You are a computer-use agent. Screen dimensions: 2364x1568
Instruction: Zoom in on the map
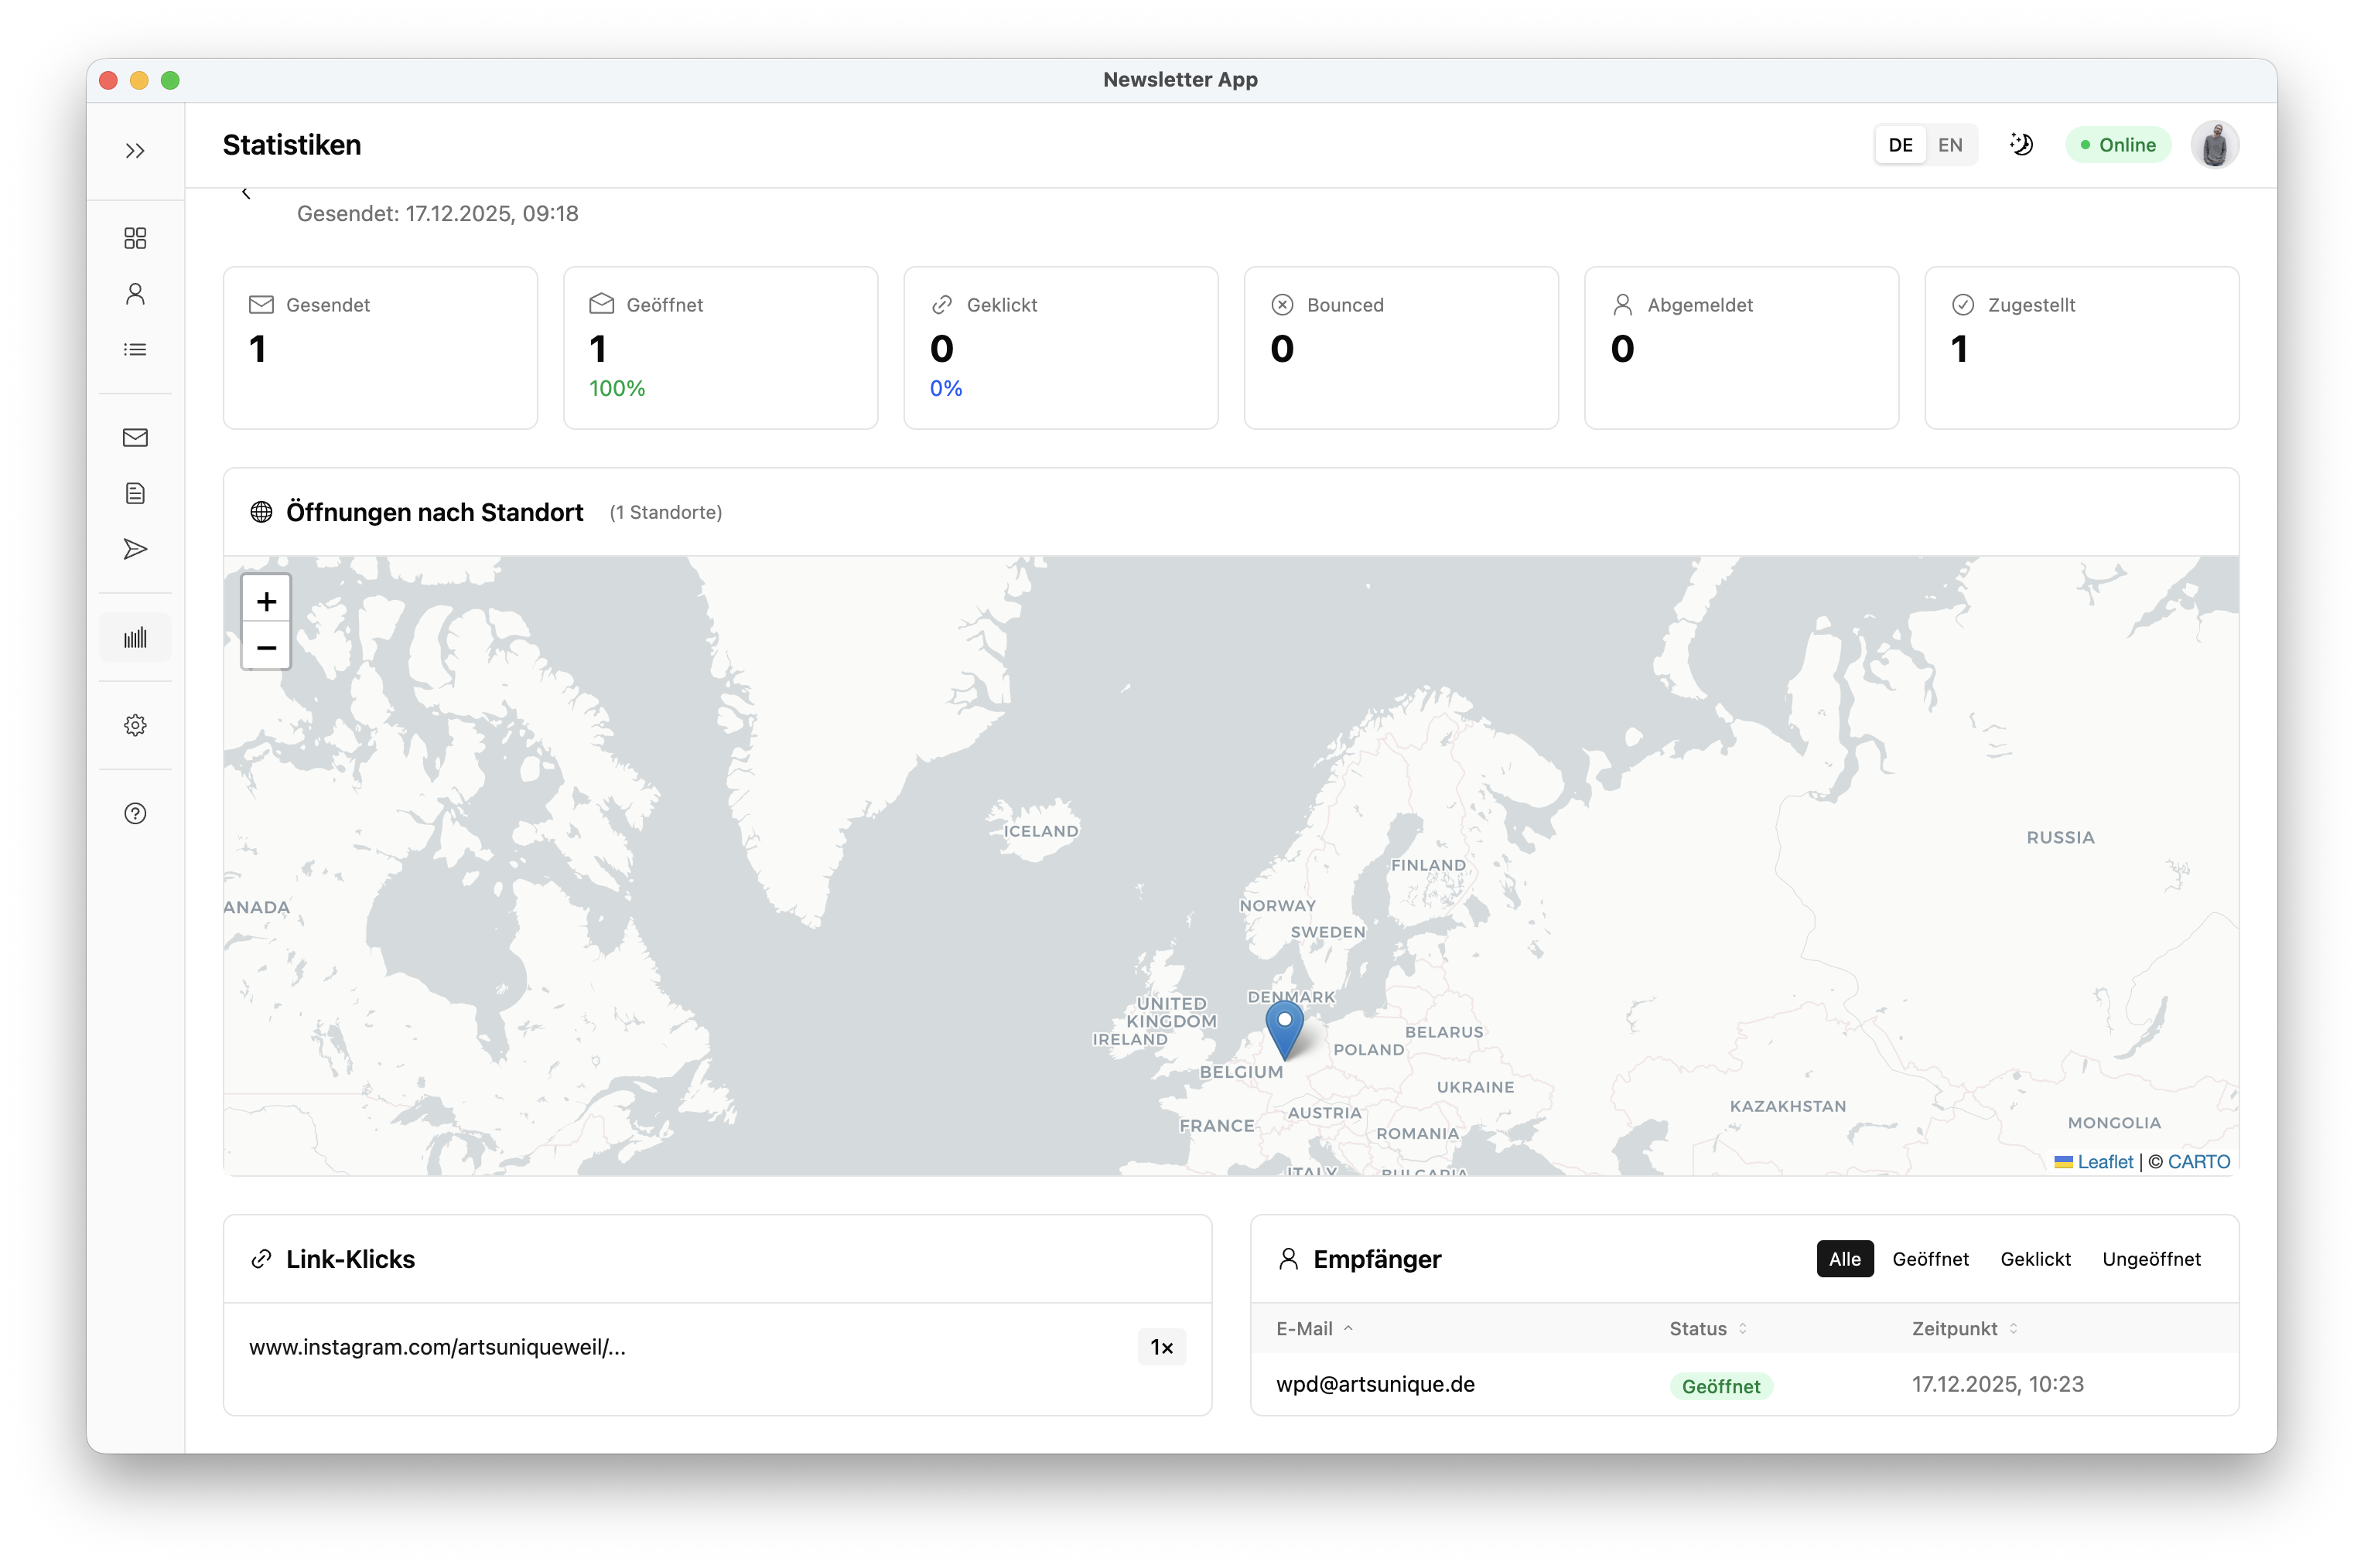[266, 601]
